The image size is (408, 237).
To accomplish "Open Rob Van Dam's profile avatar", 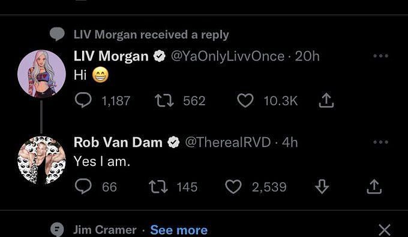I will click(41, 160).
